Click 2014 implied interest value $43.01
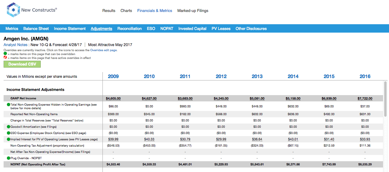This screenshot has height=172, width=389. pos(293,139)
